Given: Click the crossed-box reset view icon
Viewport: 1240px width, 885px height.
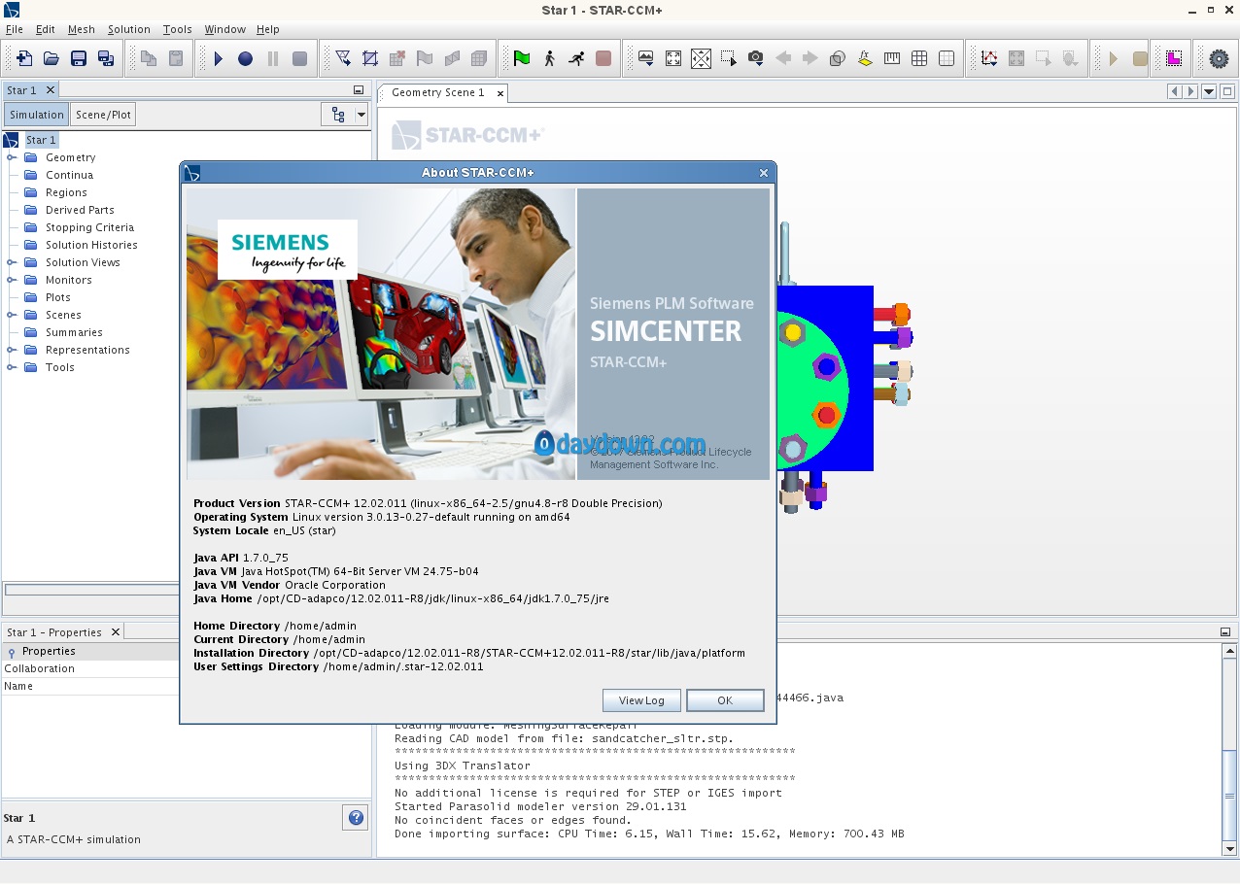Looking at the screenshot, I should pos(701,58).
